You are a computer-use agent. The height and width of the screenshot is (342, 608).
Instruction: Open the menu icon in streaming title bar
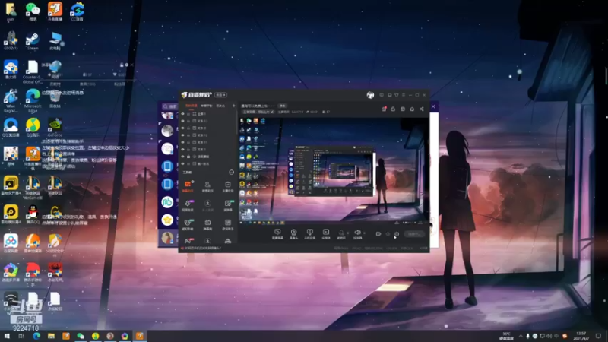(x=404, y=95)
